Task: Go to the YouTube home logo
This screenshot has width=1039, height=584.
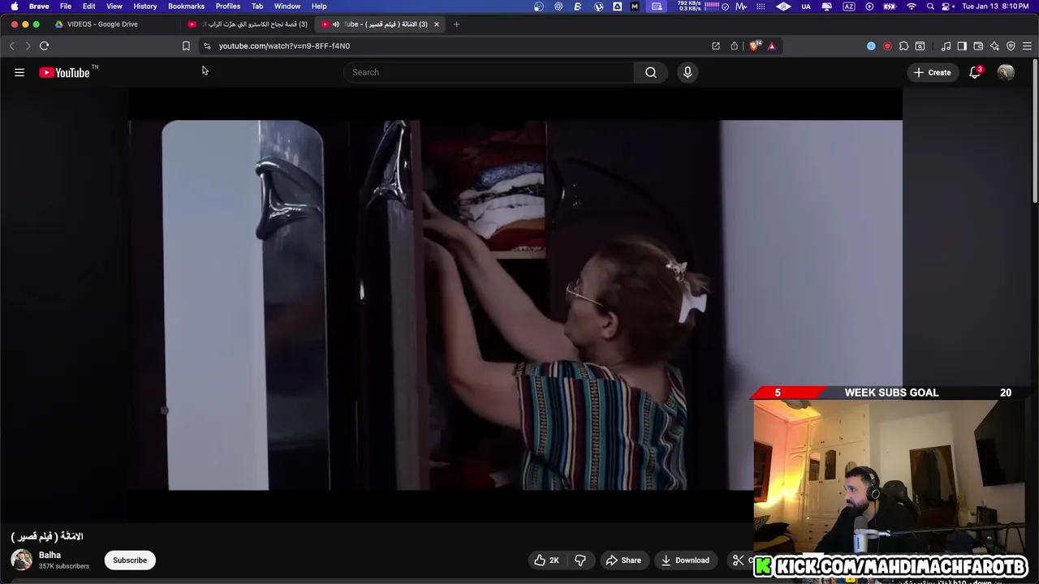Action: 64,72
